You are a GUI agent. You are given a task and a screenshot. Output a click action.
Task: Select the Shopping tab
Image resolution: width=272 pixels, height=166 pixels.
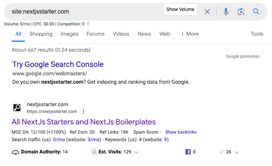point(41,34)
